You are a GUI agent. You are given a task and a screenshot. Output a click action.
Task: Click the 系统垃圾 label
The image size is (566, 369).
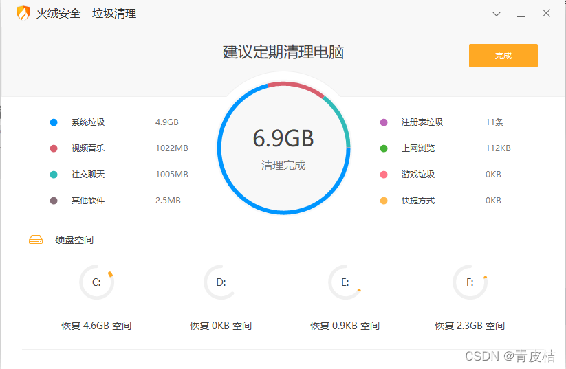pyautogui.click(x=88, y=122)
